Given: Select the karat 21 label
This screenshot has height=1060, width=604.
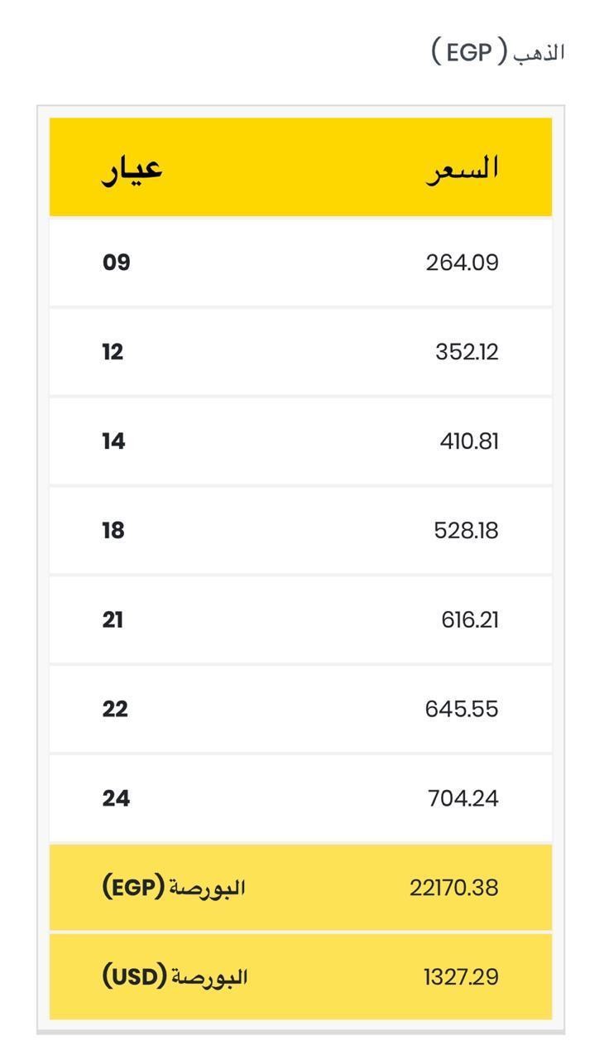Looking at the screenshot, I should pos(113,619).
